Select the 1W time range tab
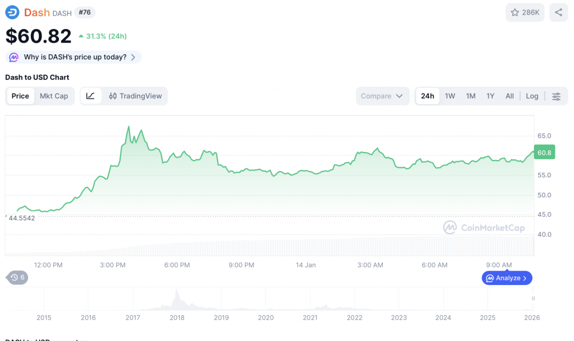574x341 pixels. (x=450, y=96)
